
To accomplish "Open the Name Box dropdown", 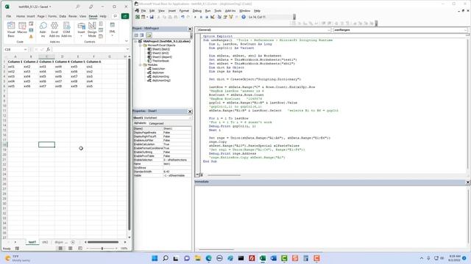I will click(x=25, y=49).
